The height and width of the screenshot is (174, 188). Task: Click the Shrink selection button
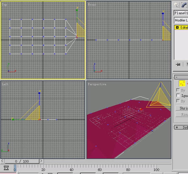click(182, 108)
